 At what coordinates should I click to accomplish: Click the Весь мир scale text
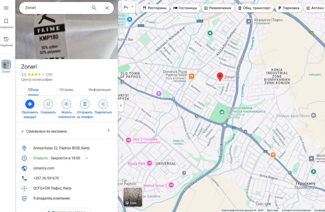coord(272,210)
